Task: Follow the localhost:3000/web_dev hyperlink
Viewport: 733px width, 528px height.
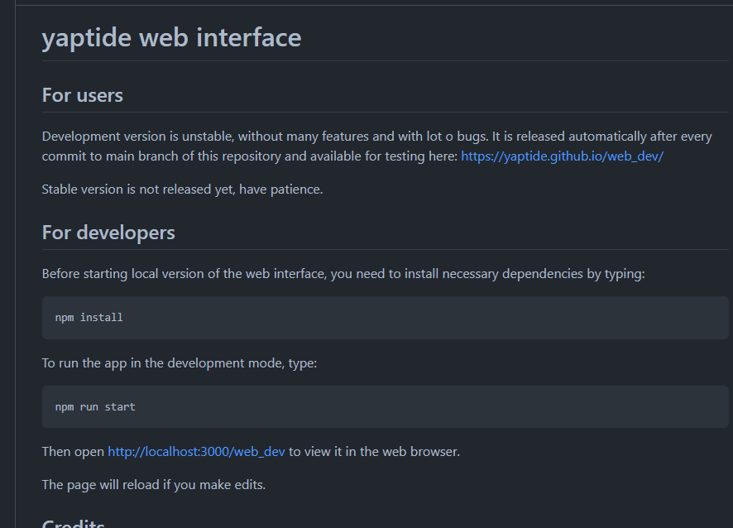Action: click(195, 451)
